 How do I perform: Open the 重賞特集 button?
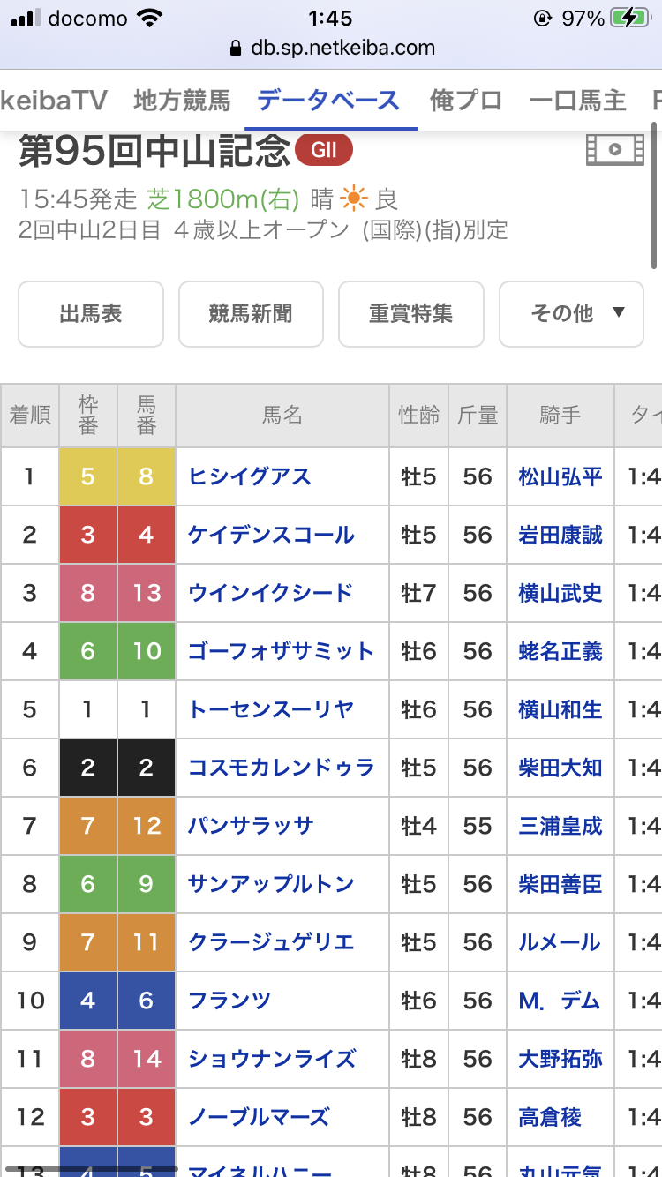[x=411, y=313]
